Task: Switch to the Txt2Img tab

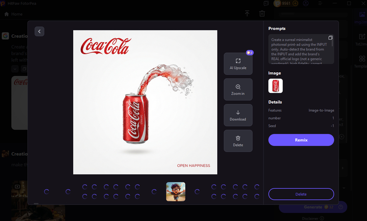Action: 362,40
